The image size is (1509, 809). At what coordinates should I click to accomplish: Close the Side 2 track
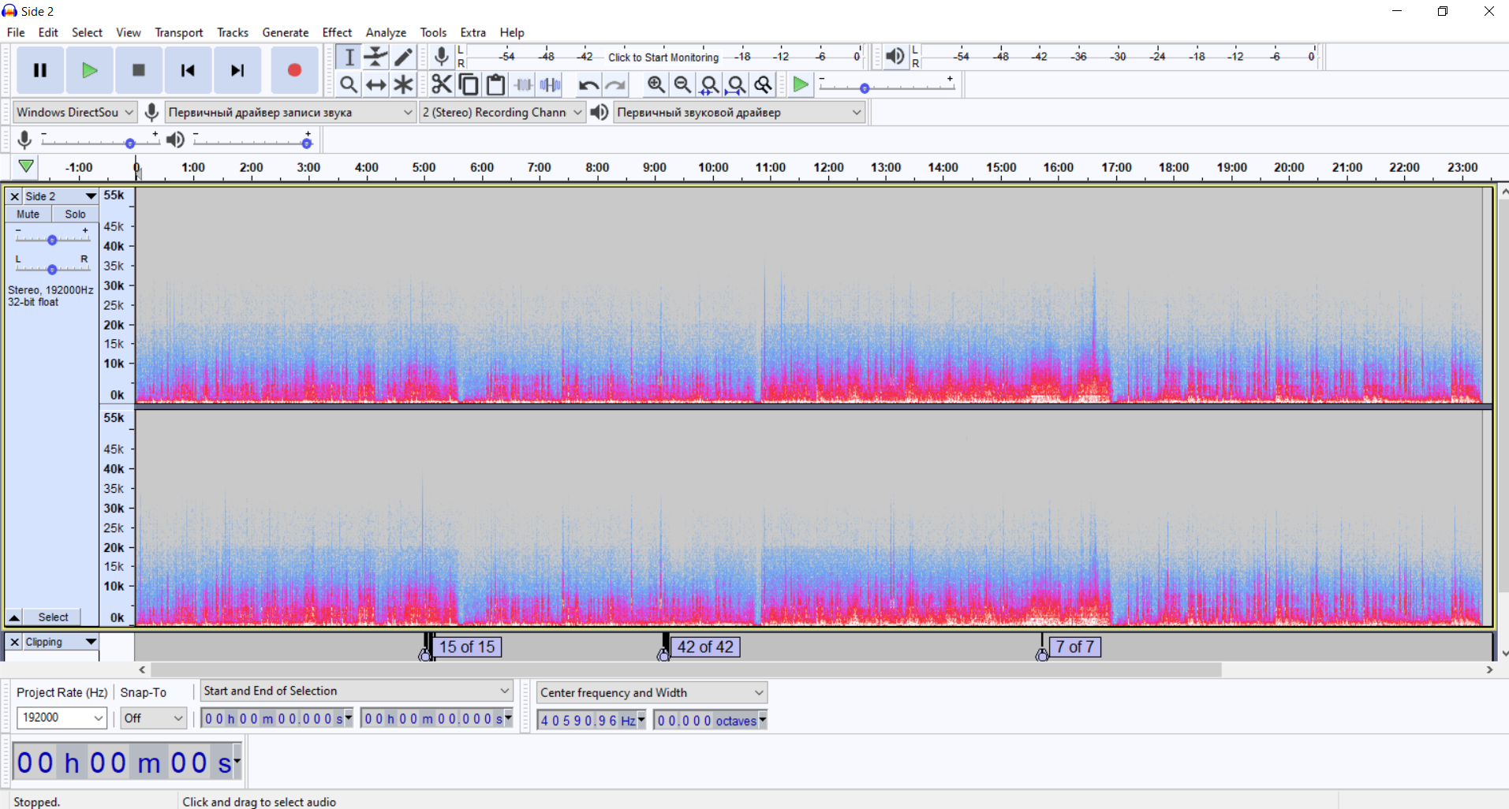[x=14, y=196]
